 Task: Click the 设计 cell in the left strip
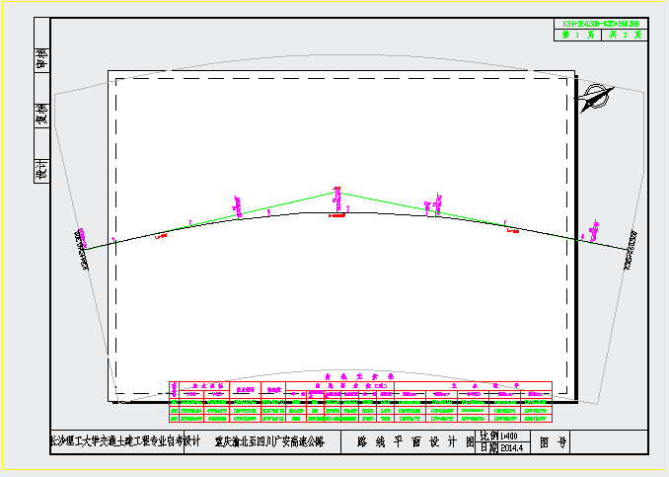pos(41,169)
